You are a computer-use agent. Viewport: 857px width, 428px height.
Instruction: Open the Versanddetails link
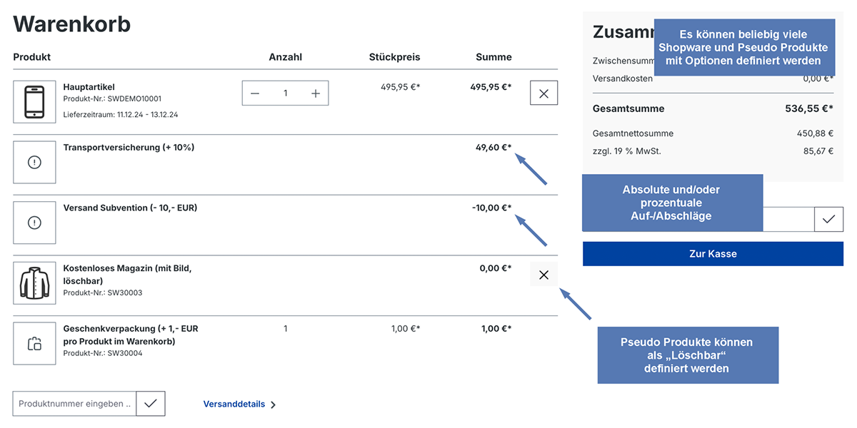coord(234,404)
